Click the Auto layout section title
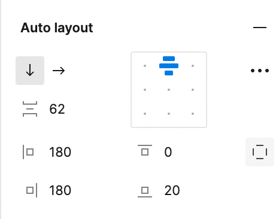This screenshot has width=279, height=219. coord(57,28)
